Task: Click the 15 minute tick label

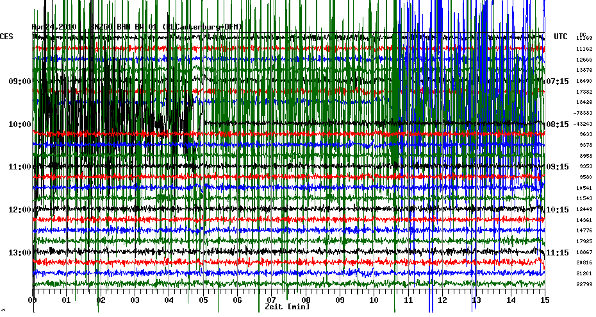Action: coord(544,300)
